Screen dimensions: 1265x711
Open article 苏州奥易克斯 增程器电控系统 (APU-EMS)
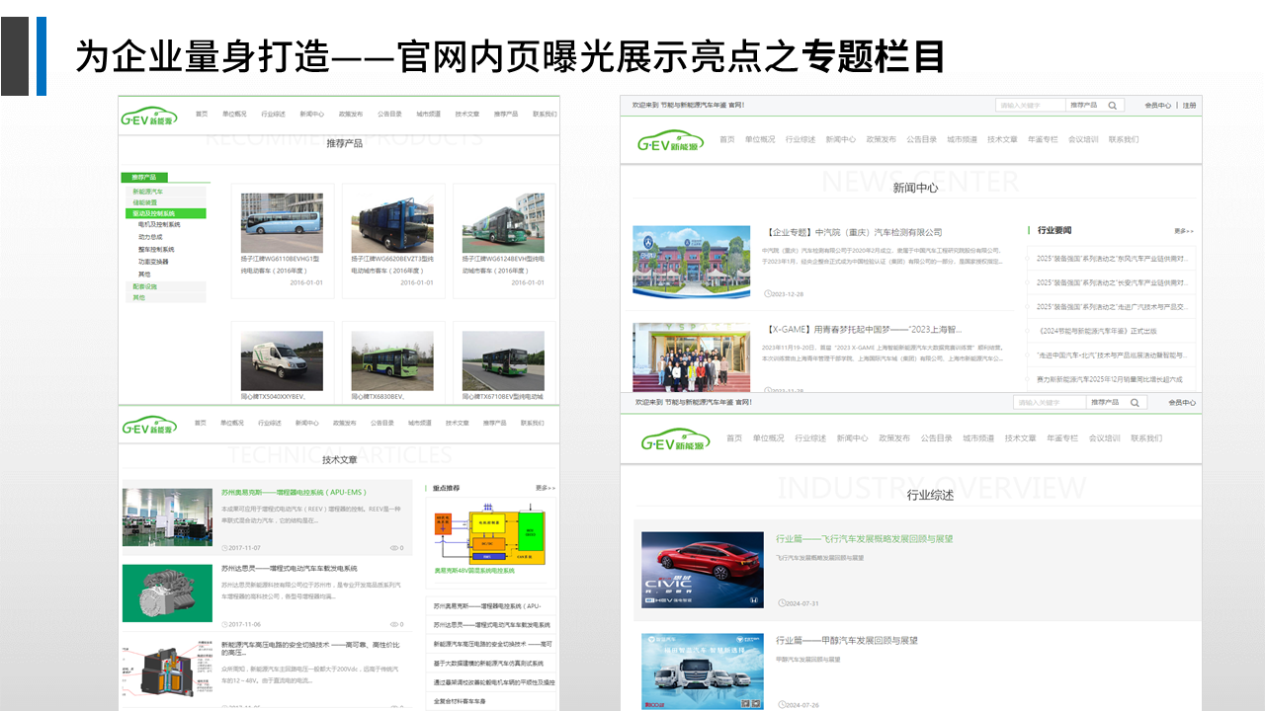pyautogui.click(x=294, y=492)
